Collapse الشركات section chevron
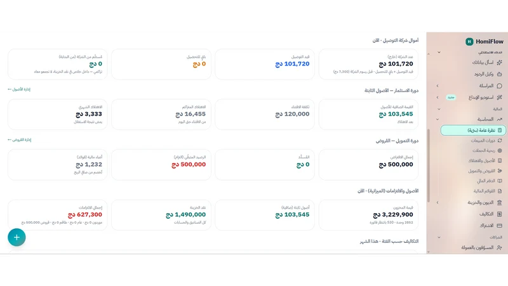 click(x=439, y=237)
